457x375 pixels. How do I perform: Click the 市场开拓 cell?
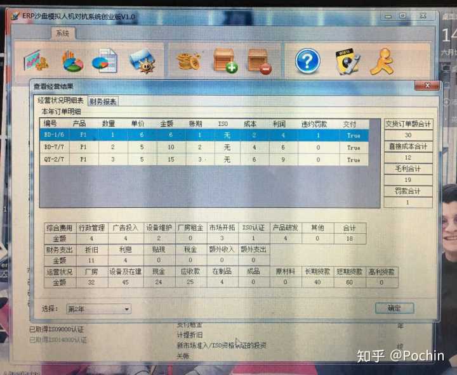tap(222, 228)
